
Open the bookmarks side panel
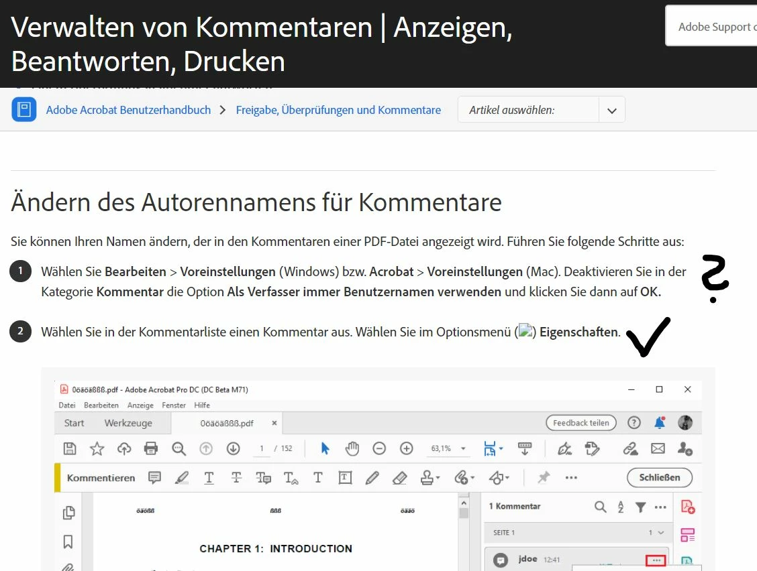point(68,542)
